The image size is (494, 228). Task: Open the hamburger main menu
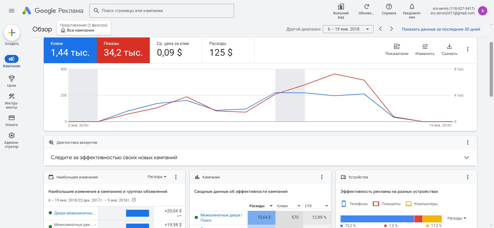(x=12, y=11)
